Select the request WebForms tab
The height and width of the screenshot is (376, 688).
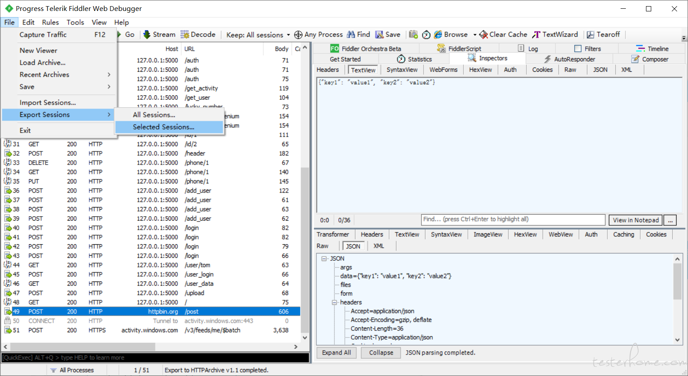443,70
